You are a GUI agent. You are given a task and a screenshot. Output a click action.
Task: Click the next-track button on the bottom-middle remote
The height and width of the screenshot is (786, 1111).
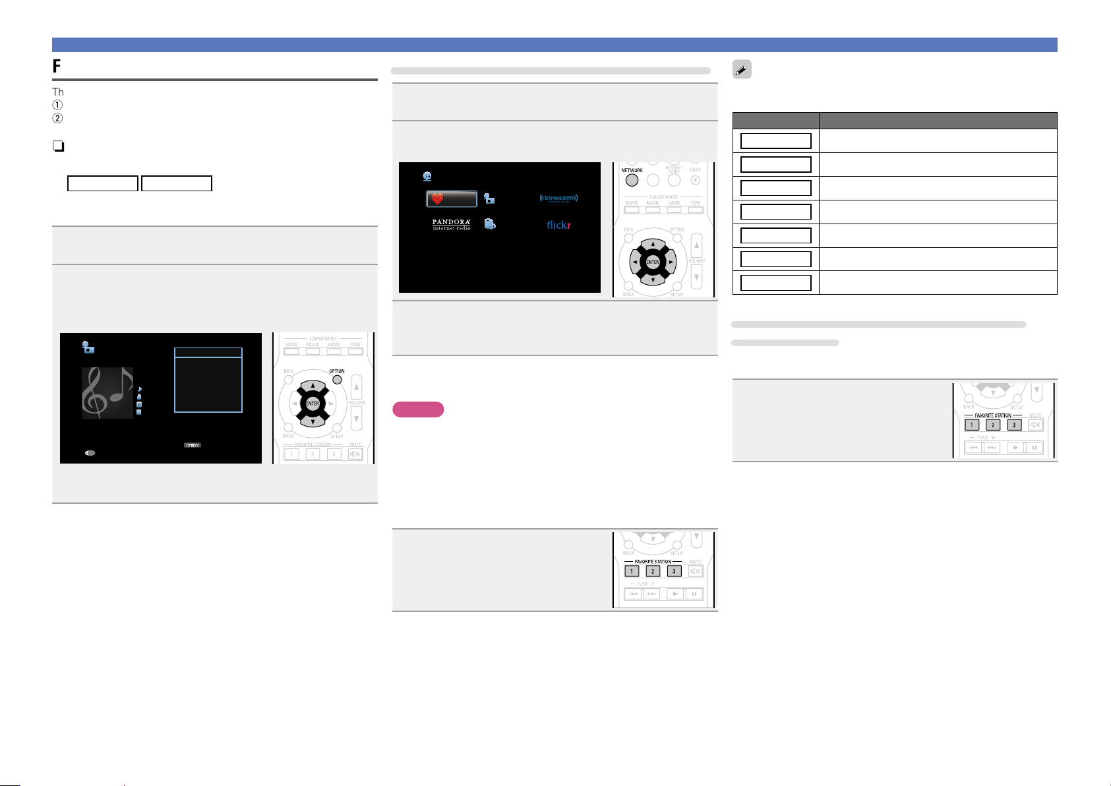tap(652, 593)
